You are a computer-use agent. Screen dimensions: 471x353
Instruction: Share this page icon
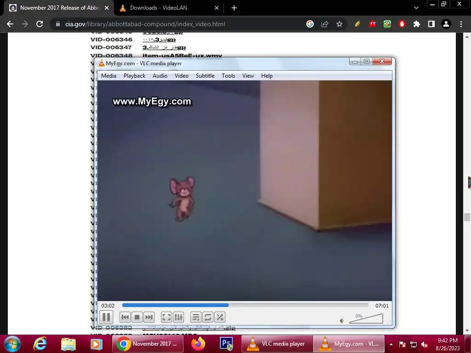point(325,24)
